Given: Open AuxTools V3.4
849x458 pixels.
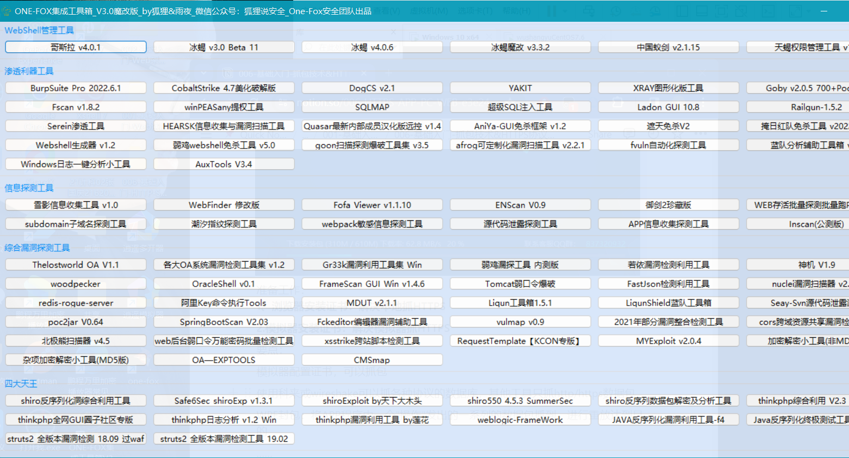Looking at the screenshot, I should coord(224,164).
